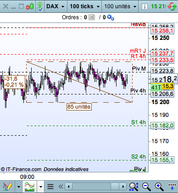Click the 15 155,1 price label
Screen dimensions: 178x193
[x=162, y=160]
